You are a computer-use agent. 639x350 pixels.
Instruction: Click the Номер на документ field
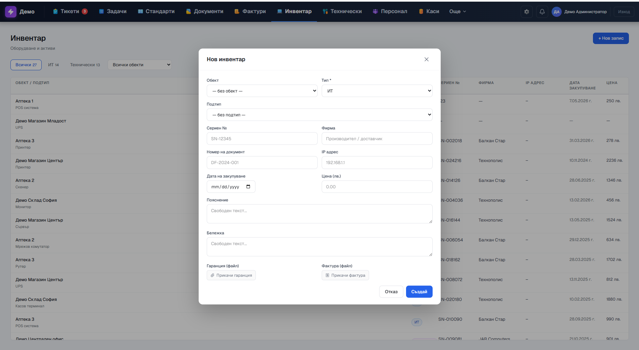[x=262, y=162]
